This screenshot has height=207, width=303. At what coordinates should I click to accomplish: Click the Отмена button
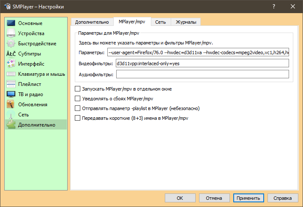coord(214,198)
